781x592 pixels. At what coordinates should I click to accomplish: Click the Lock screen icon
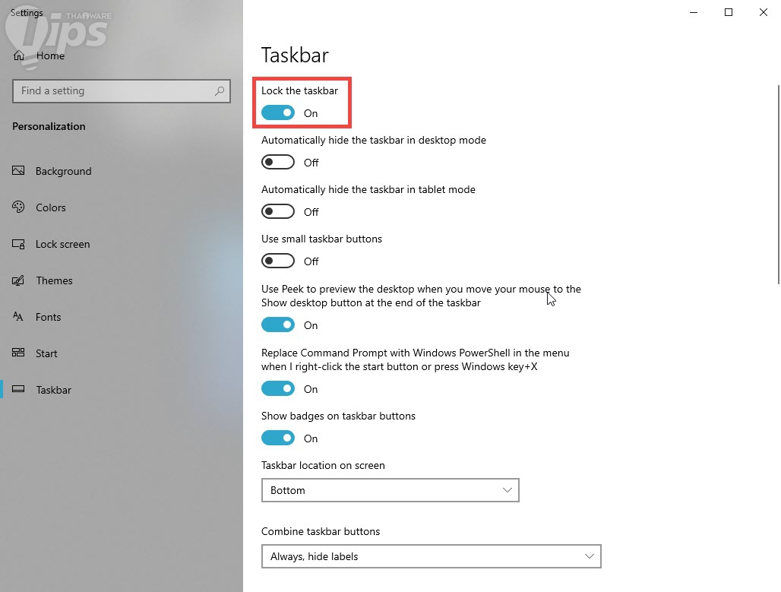19,244
